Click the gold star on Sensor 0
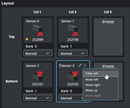130x108 pixels. coord(27,39)
